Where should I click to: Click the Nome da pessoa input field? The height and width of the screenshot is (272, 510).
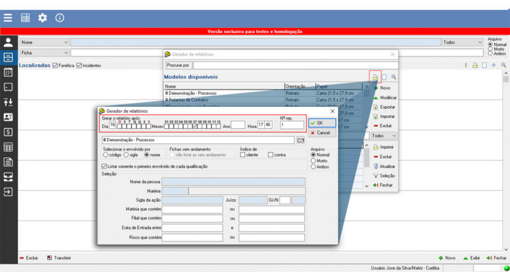pyautogui.click(x=234, y=182)
